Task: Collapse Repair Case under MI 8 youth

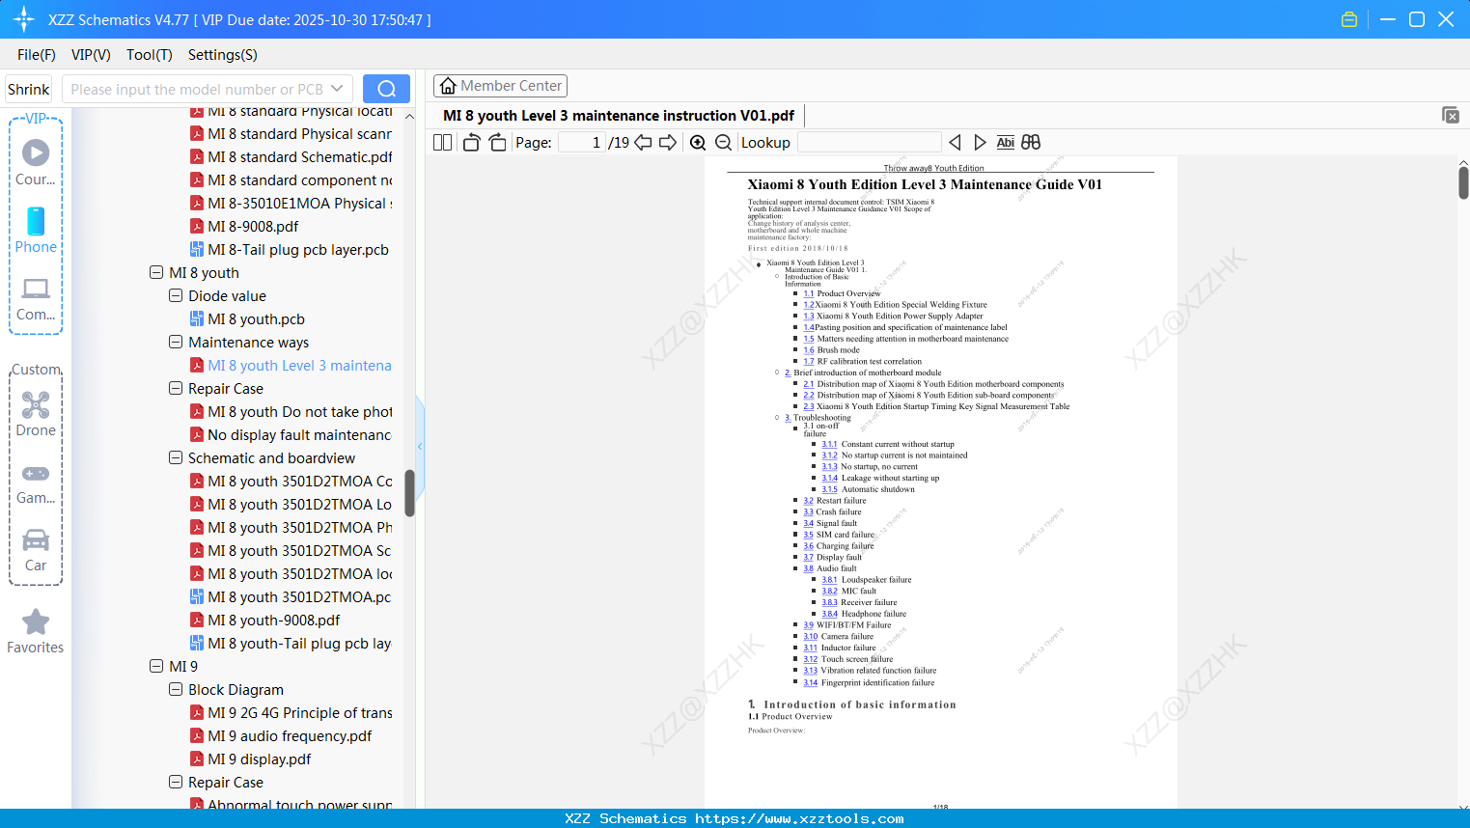Action: pos(176,389)
